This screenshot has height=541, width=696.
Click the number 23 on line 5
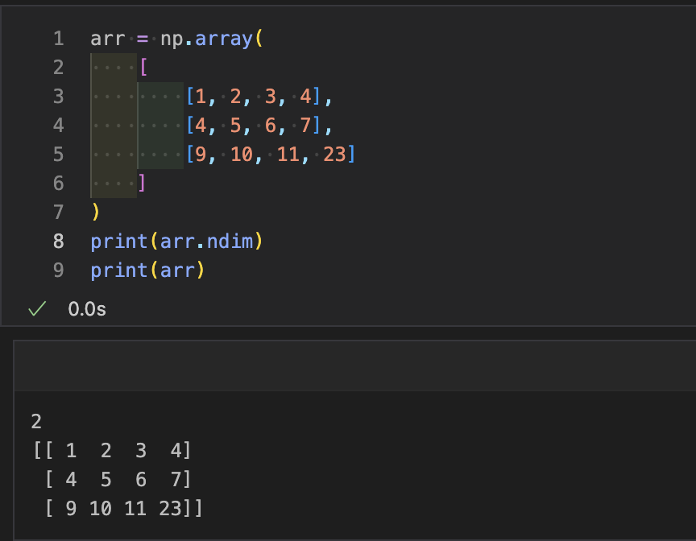(x=334, y=154)
